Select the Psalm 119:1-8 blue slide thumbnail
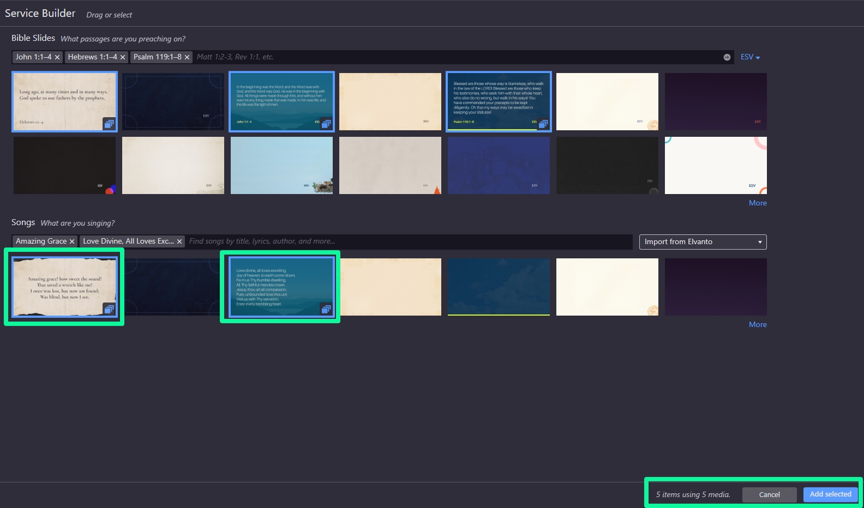 pyautogui.click(x=499, y=101)
